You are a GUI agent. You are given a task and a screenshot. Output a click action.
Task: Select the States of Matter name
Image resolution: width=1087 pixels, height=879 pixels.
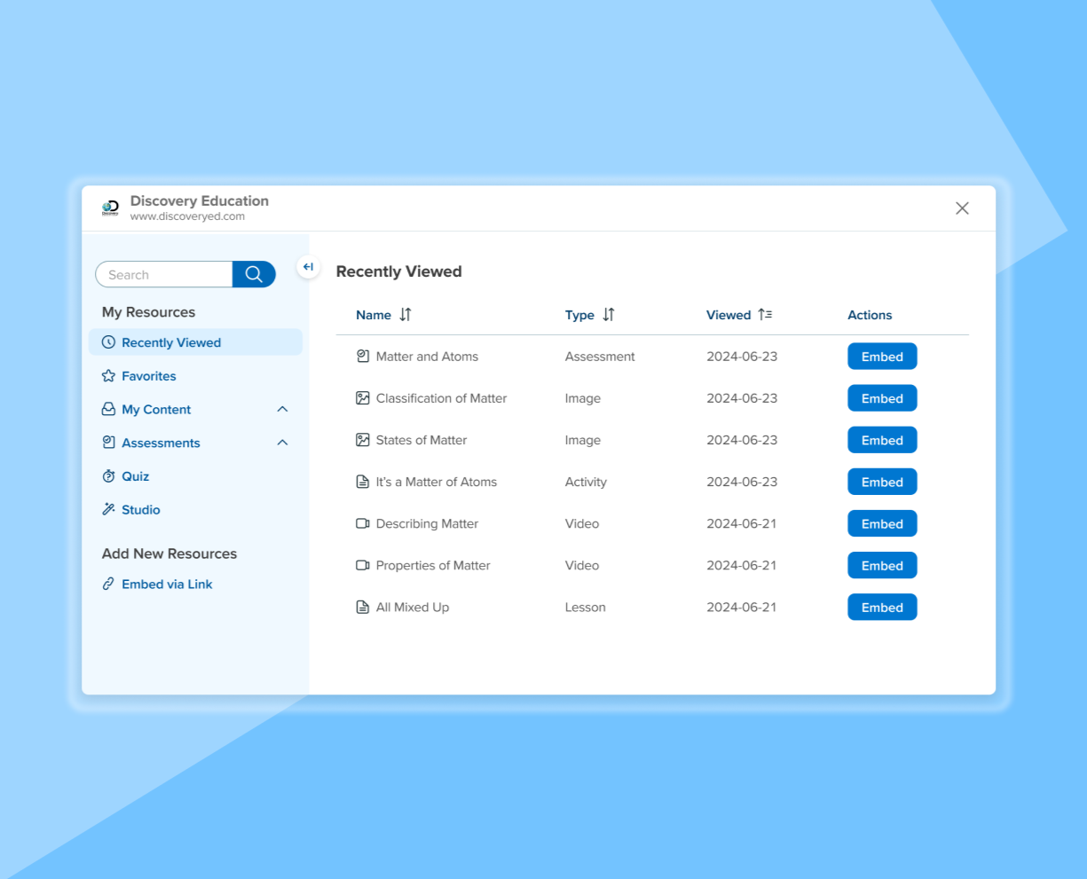click(x=421, y=440)
